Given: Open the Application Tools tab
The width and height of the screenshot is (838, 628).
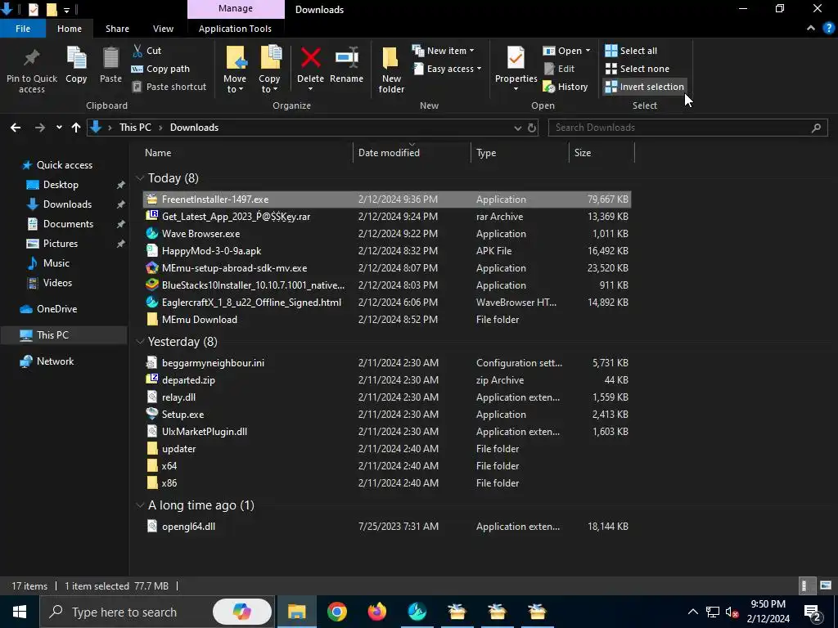Looking at the screenshot, I should coord(235,29).
